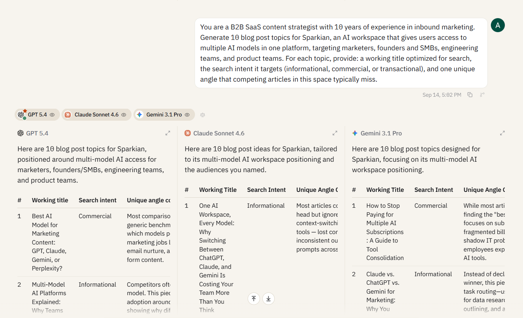This screenshot has height=318, width=523.
Task: Select the Claude Sonnet 4.6 model chip
Action: (96, 115)
